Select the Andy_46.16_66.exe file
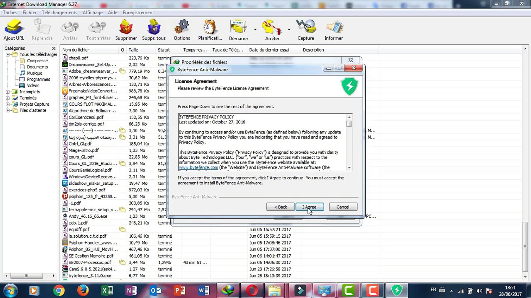Viewport: 531px width, 298px height. click(88, 216)
